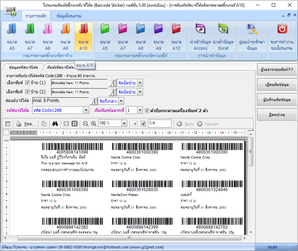This screenshot has width=298, height=251.
Task: Click the barcode number 4800361028035
Action: tap(142, 190)
